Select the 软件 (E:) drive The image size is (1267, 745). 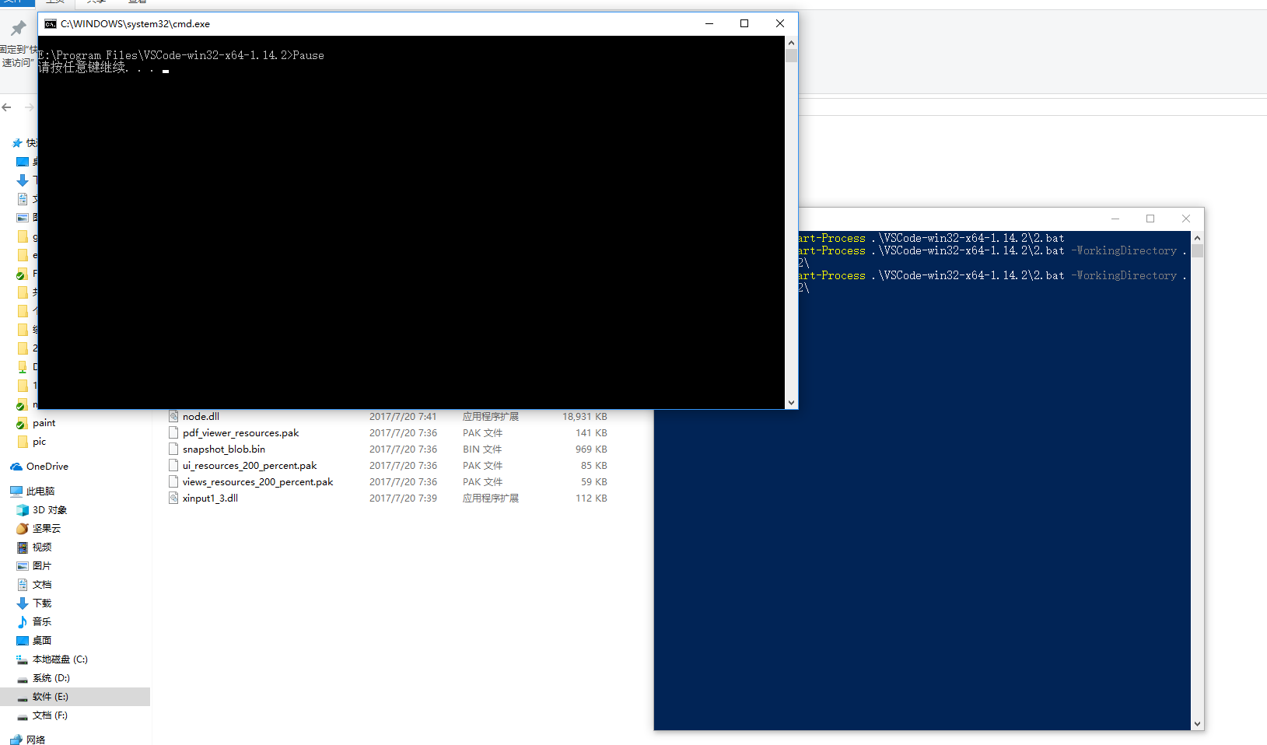click(50, 697)
